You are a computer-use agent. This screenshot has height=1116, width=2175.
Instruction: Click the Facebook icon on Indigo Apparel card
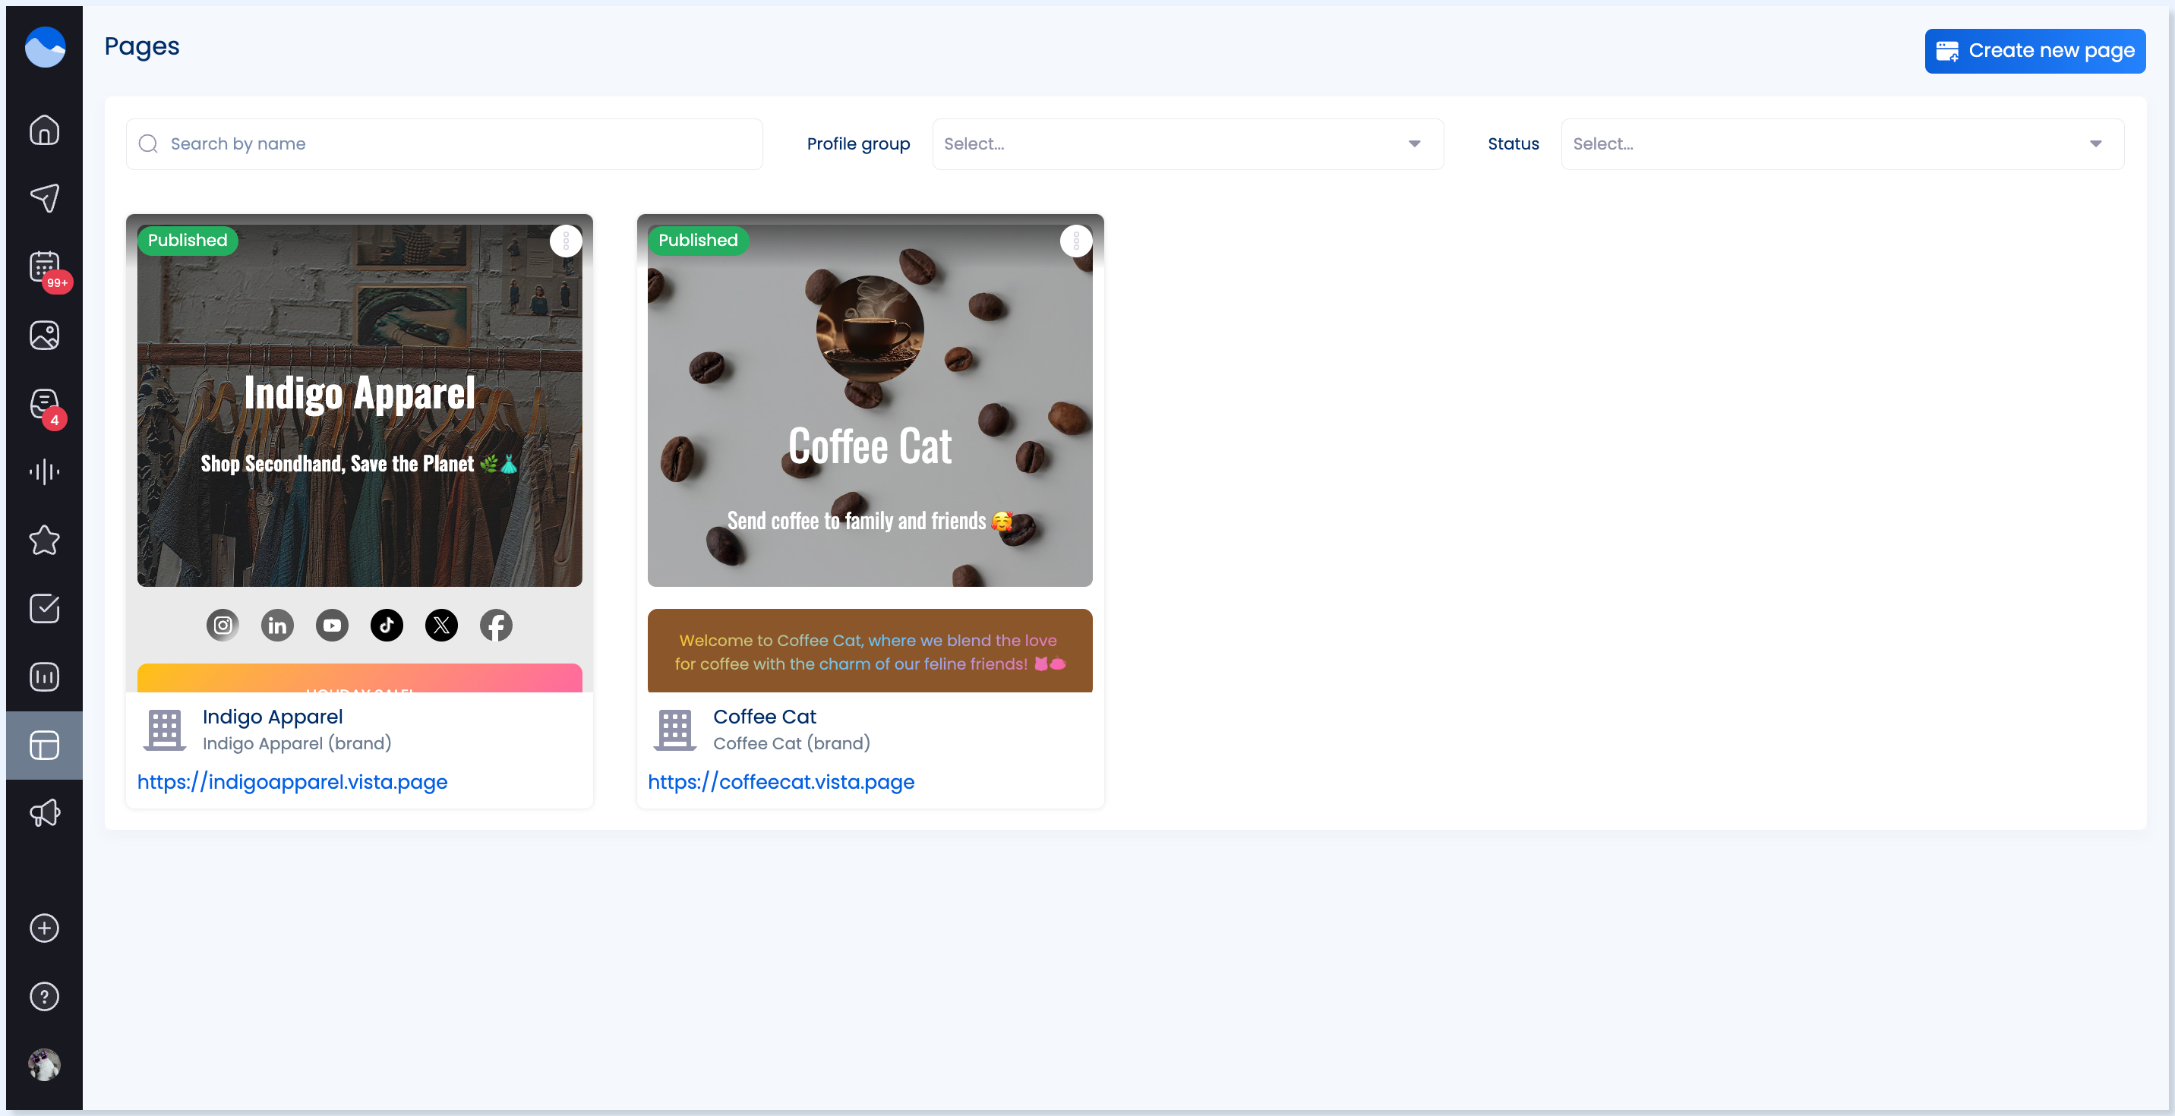(497, 625)
